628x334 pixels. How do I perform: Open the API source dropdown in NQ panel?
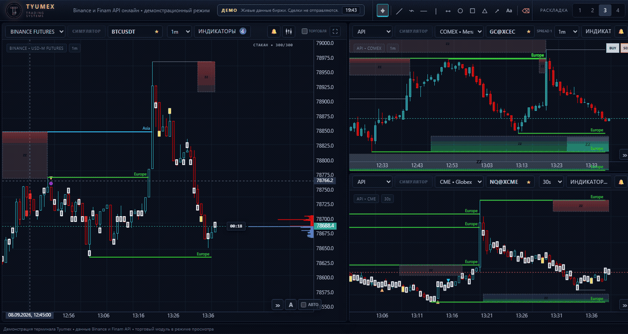click(x=372, y=182)
